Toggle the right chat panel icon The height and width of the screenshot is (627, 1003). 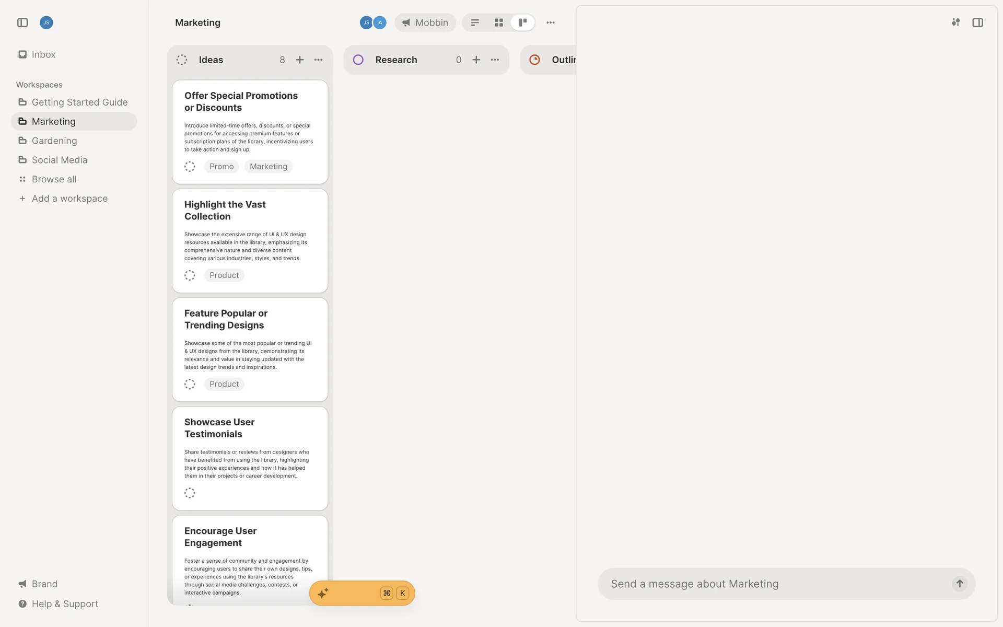977,22
